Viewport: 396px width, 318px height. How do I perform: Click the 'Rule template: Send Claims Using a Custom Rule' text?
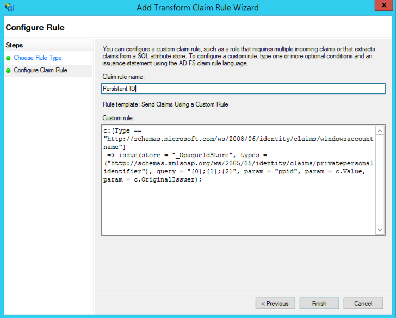(165, 104)
